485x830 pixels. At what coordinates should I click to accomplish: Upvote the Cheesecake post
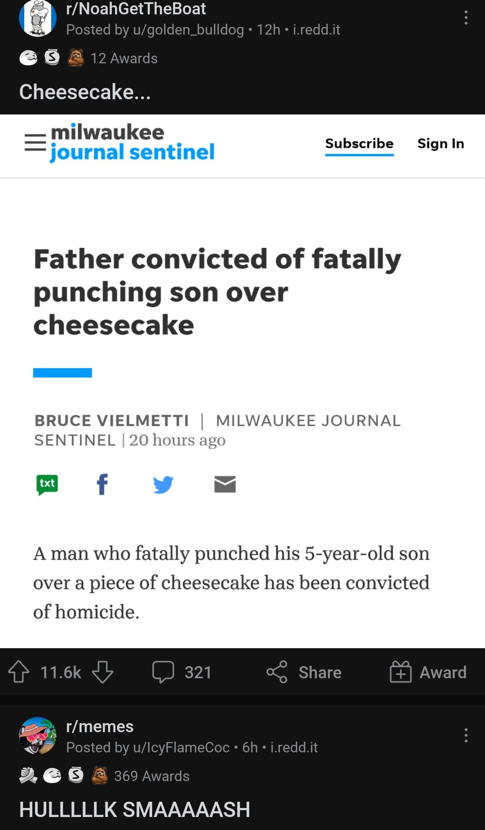tap(19, 672)
